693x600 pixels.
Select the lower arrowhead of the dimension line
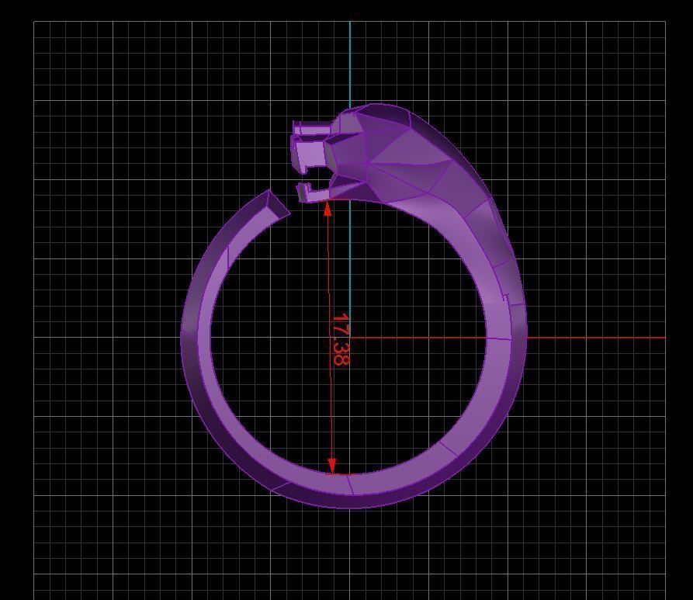[332, 466]
